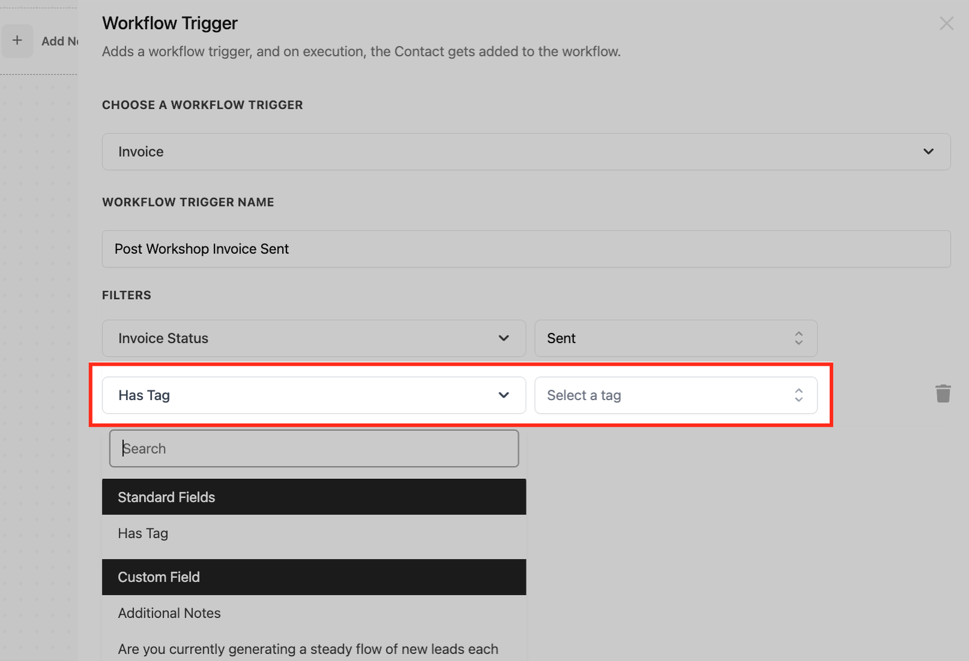Click the up-down arrows on Select a tag
Image resolution: width=969 pixels, height=661 pixels.
798,395
